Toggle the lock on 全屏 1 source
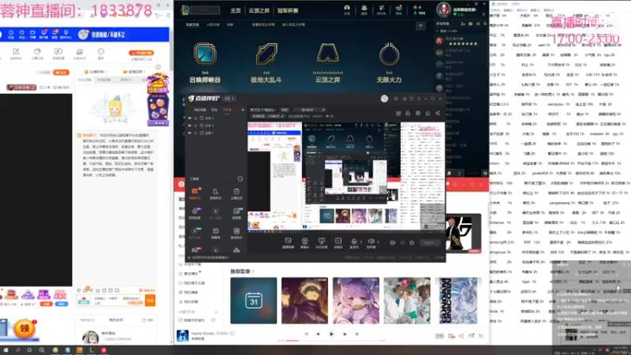631x355 pixels. [196, 133]
